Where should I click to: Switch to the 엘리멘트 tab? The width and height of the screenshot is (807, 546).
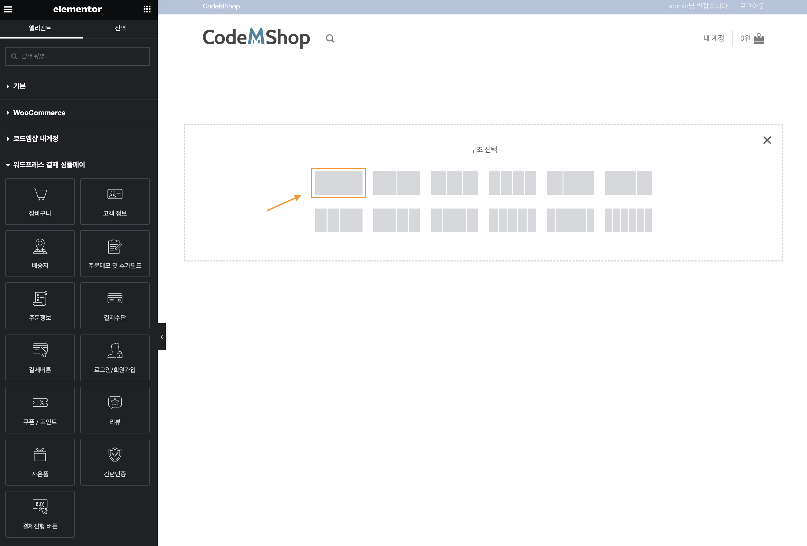pos(40,28)
